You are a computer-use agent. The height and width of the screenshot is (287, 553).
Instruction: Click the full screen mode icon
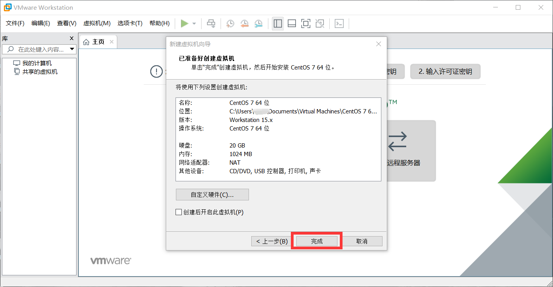pyautogui.click(x=306, y=24)
